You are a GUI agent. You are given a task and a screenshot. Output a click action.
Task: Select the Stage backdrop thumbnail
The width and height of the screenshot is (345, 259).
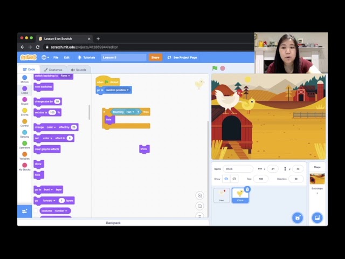tap(317, 179)
